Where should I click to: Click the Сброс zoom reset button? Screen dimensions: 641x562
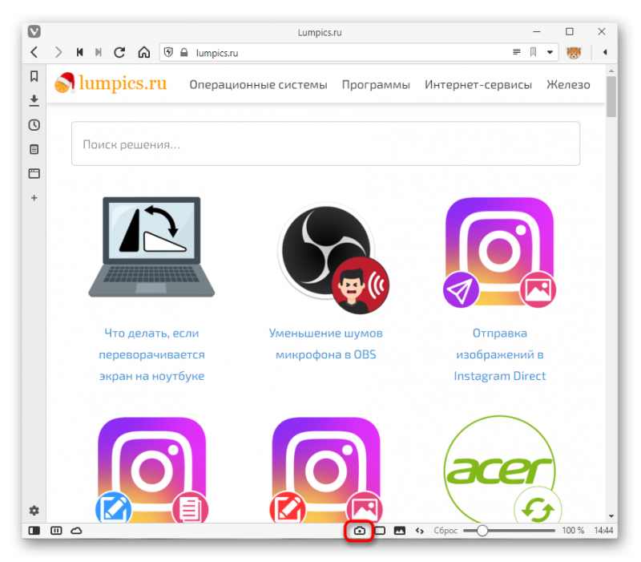(x=445, y=531)
